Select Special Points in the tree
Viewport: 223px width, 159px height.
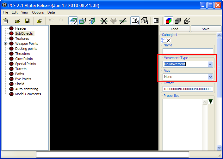(25, 64)
